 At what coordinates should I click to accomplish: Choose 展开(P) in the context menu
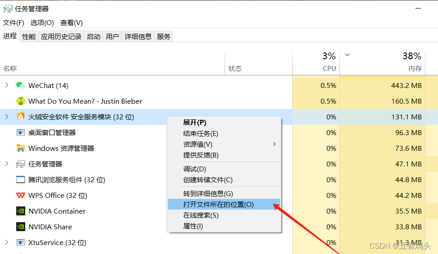pos(224,123)
